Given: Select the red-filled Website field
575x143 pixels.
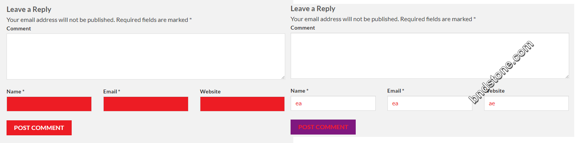Looking at the screenshot, I should (242, 104).
